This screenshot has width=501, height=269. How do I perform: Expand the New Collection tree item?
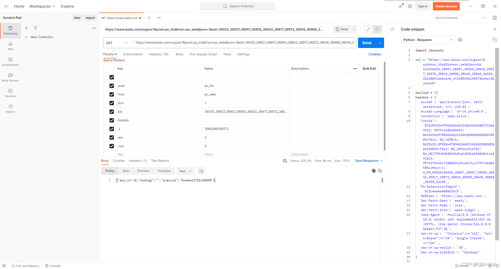26,37
